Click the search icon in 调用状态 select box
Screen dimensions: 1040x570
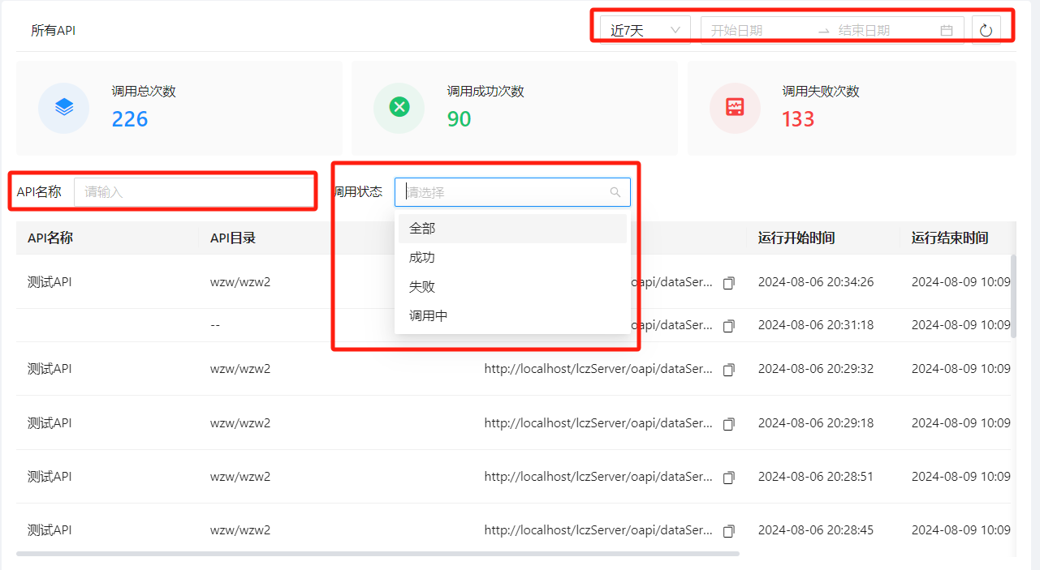tap(615, 192)
